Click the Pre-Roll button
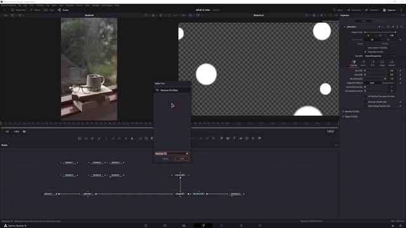The width and height of the screenshot is (406, 228). point(385,44)
